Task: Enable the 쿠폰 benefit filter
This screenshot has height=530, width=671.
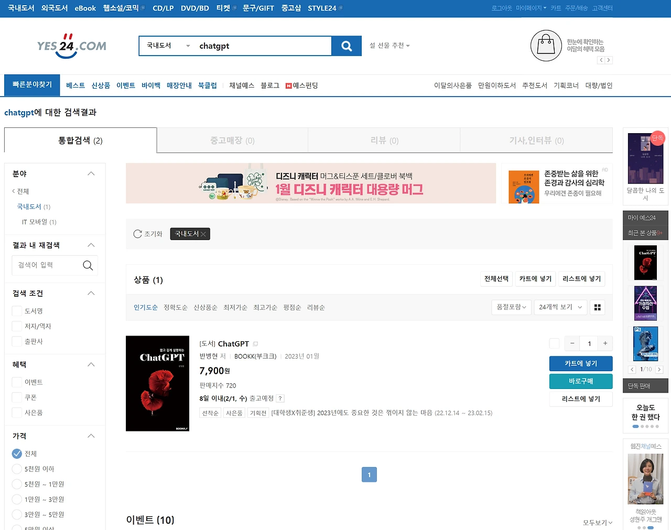Action: [17, 397]
